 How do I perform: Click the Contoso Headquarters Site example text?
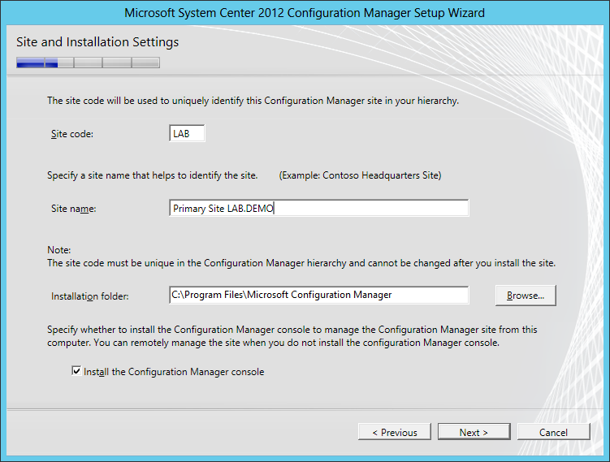point(360,175)
